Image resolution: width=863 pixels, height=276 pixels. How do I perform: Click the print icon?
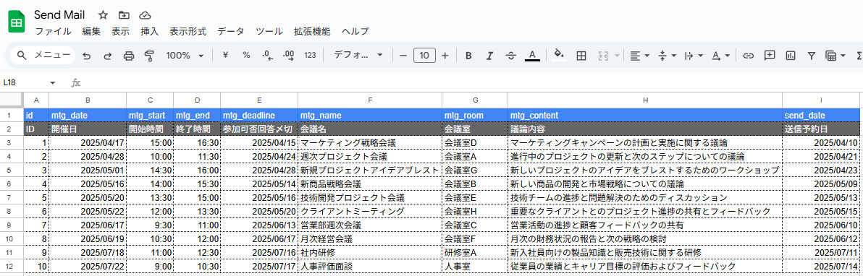click(x=129, y=56)
